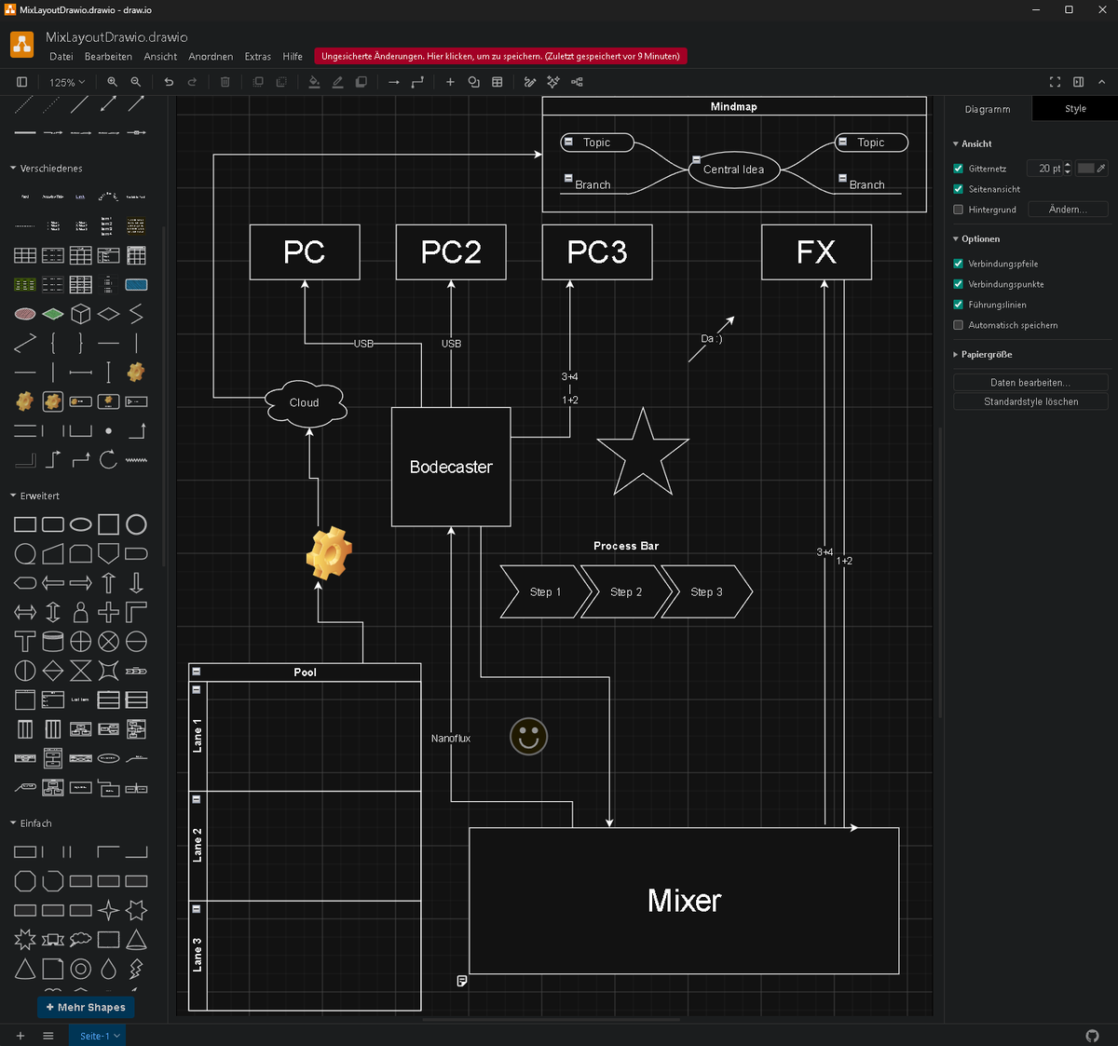1118x1046 pixels.
Task: Enable Automatisch speichern
Action: point(958,325)
